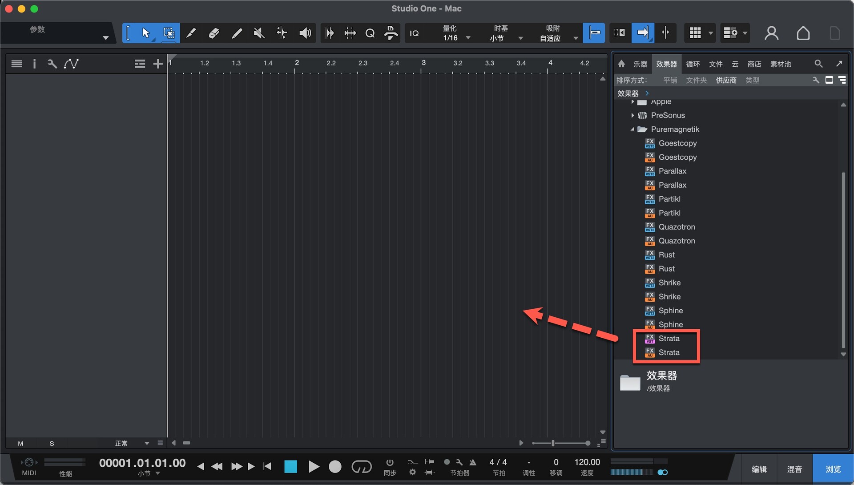Switch to the 素材池 tab

[x=781, y=64]
